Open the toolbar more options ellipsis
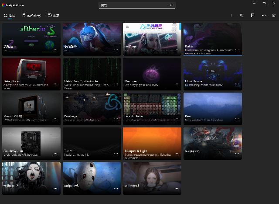Image resolution: width=279 pixels, height=204 pixels. 263,16
